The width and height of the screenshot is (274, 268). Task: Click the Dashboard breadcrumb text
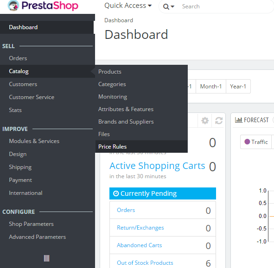[119, 20]
